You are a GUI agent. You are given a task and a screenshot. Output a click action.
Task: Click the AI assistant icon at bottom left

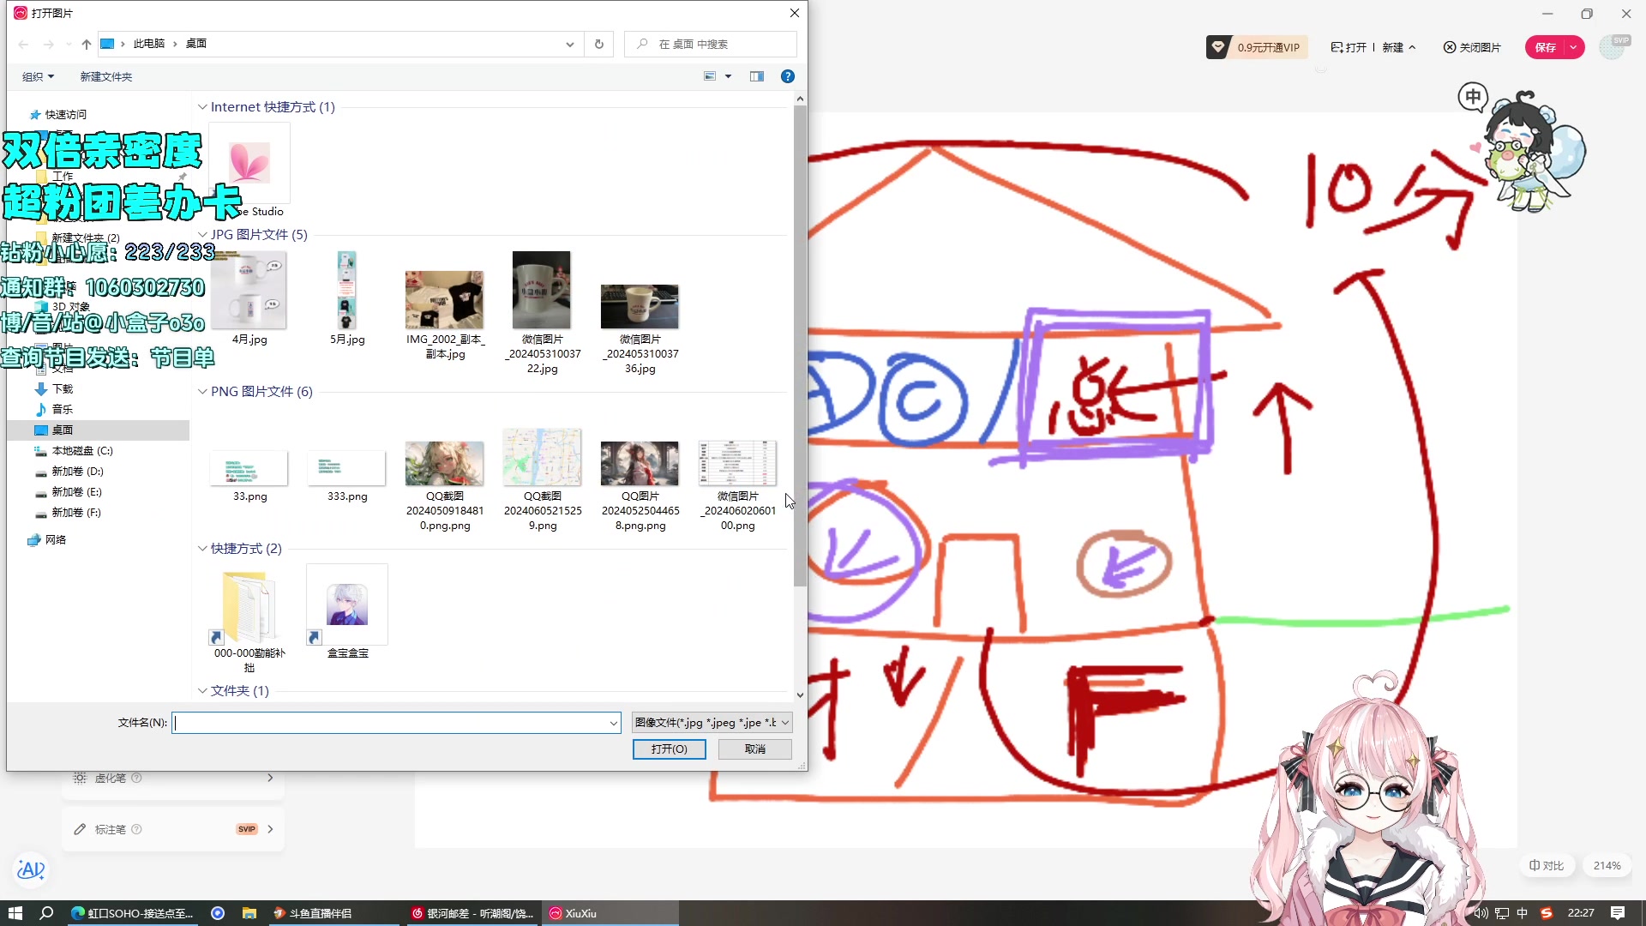(x=31, y=869)
